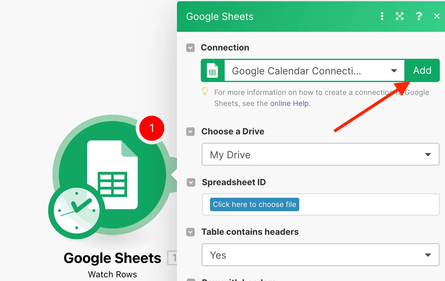Screen dimensions: 445x281
Task: Click the module number box beside Google Sheets label
Action: tap(173, 258)
